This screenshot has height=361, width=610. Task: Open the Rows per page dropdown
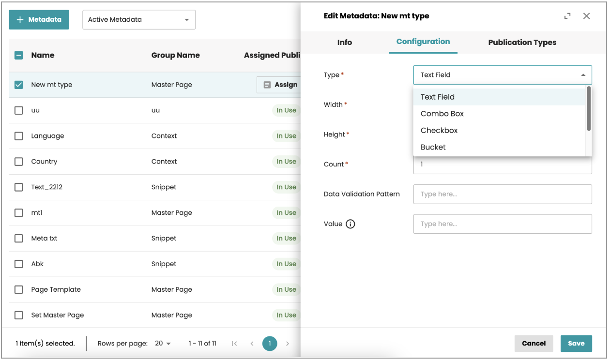[x=163, y=344]
